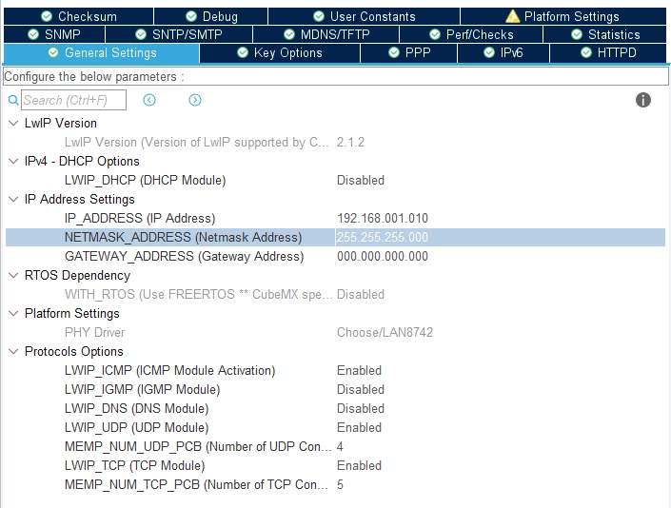Open the Platform Settings tab

pos(563,16)
